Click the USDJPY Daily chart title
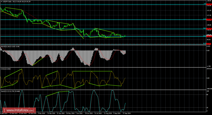 [x=7, y=2]
